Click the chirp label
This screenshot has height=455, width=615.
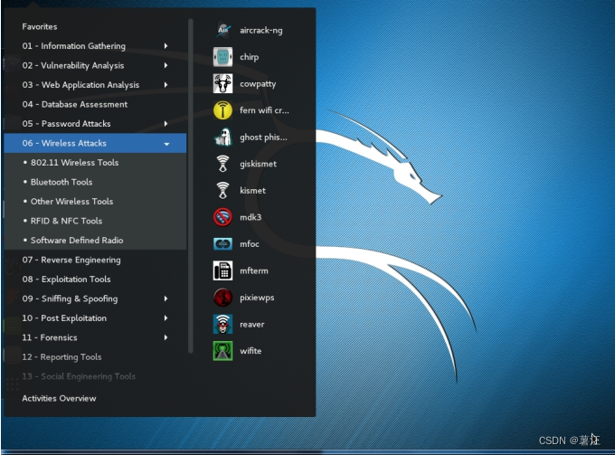(249, 57)
